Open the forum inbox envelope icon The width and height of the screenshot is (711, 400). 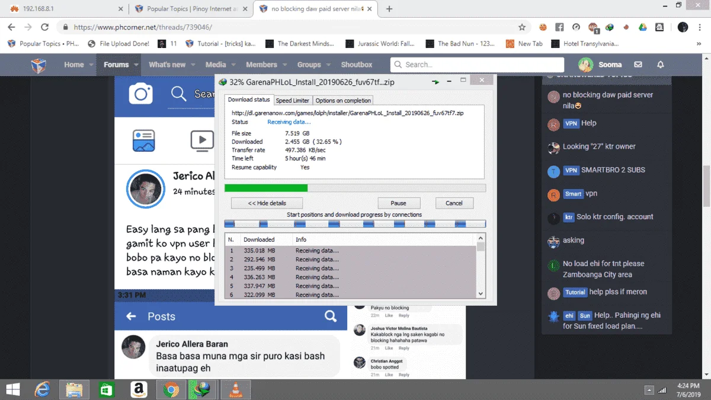638,65
